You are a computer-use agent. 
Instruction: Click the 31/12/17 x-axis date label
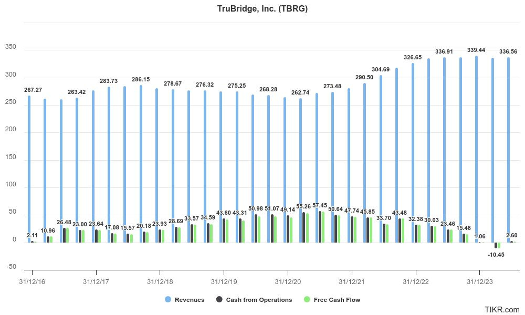[x=96, y=282]
